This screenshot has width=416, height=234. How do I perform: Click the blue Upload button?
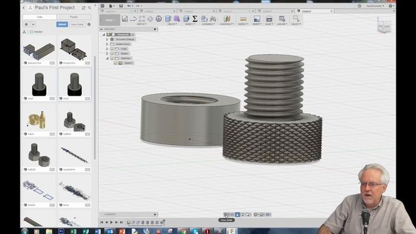[62, 25]
